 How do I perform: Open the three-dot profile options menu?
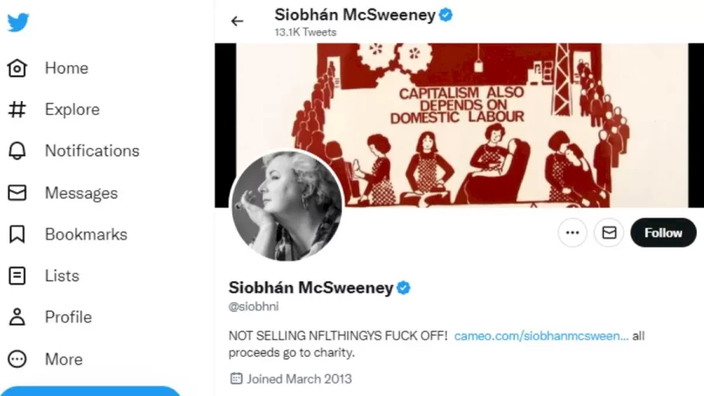click(573, 232)
